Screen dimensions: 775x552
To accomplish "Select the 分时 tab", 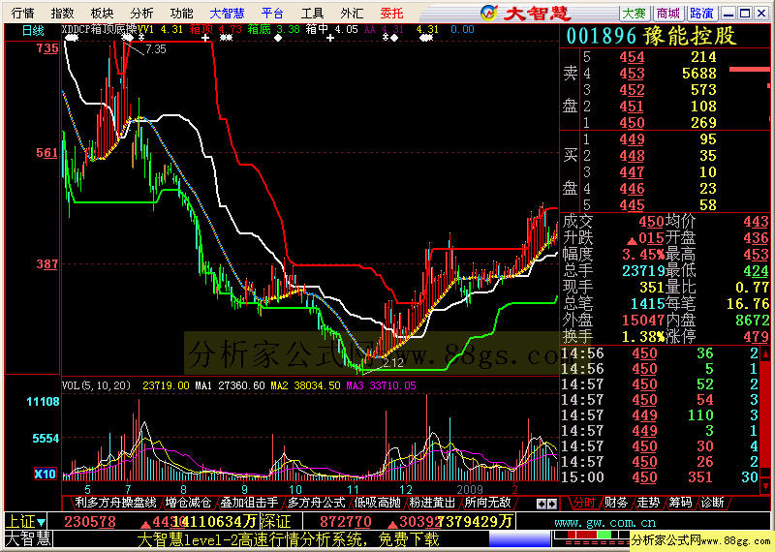I will tap(584, 503).
